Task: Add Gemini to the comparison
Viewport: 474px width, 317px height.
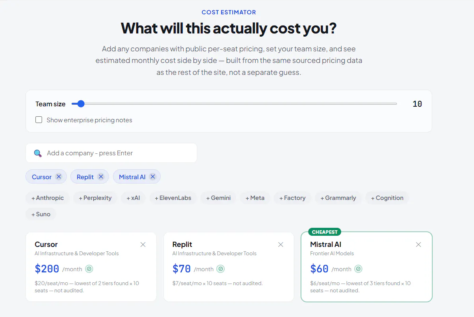Action: pos(218,198)
